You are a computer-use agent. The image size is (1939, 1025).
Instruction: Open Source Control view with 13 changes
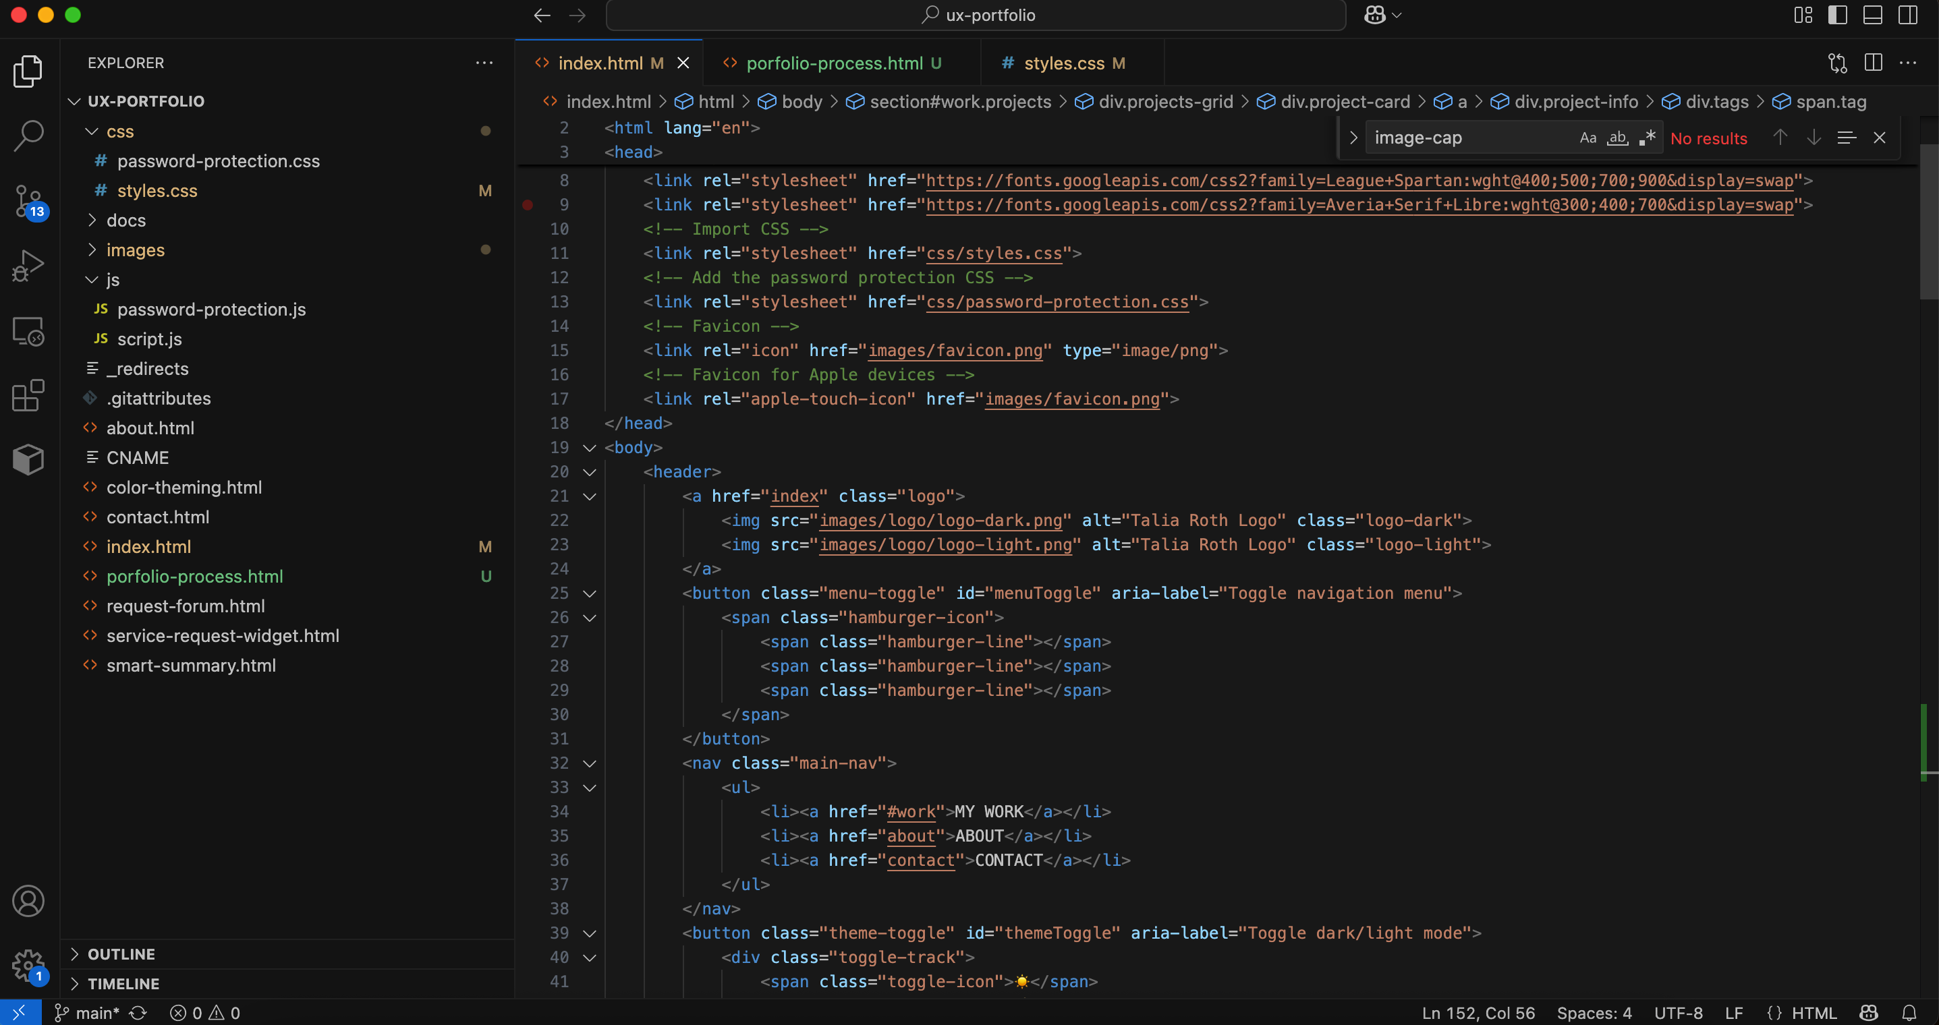point(28,202)
